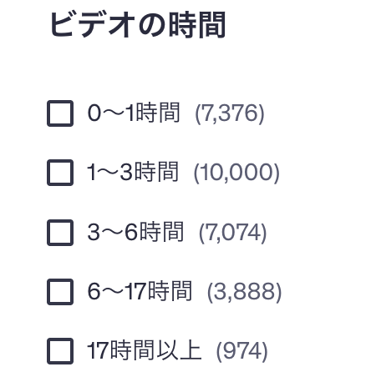366x387 pixels.
Task: Tick the 1～3時間 checkbox
Action: tap(60, 173)
